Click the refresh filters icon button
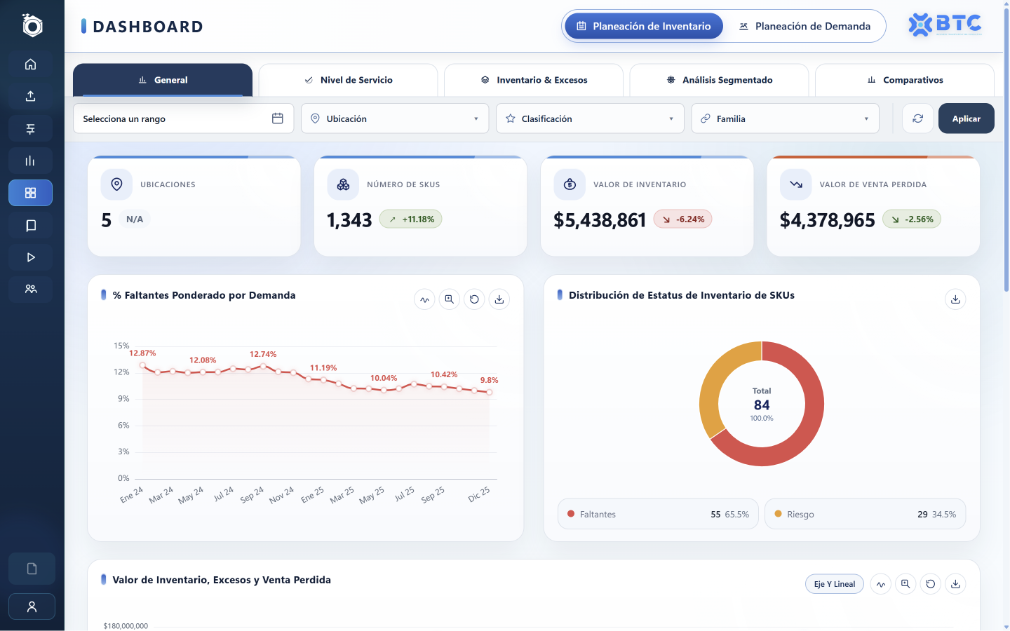The height and width of the screenshot is (631, 1010). click(917, 118)
